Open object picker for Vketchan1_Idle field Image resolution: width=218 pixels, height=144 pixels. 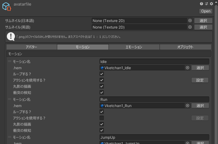coord(188,68)
